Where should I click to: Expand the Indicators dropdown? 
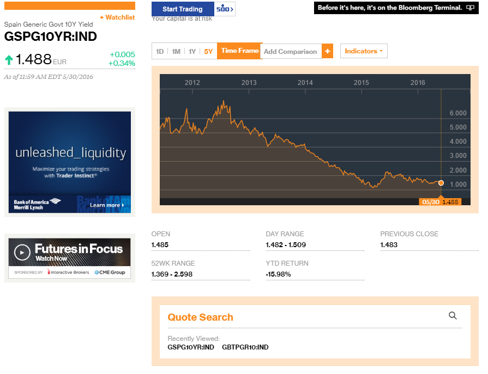pyautogui.click(x=364, y=51)
